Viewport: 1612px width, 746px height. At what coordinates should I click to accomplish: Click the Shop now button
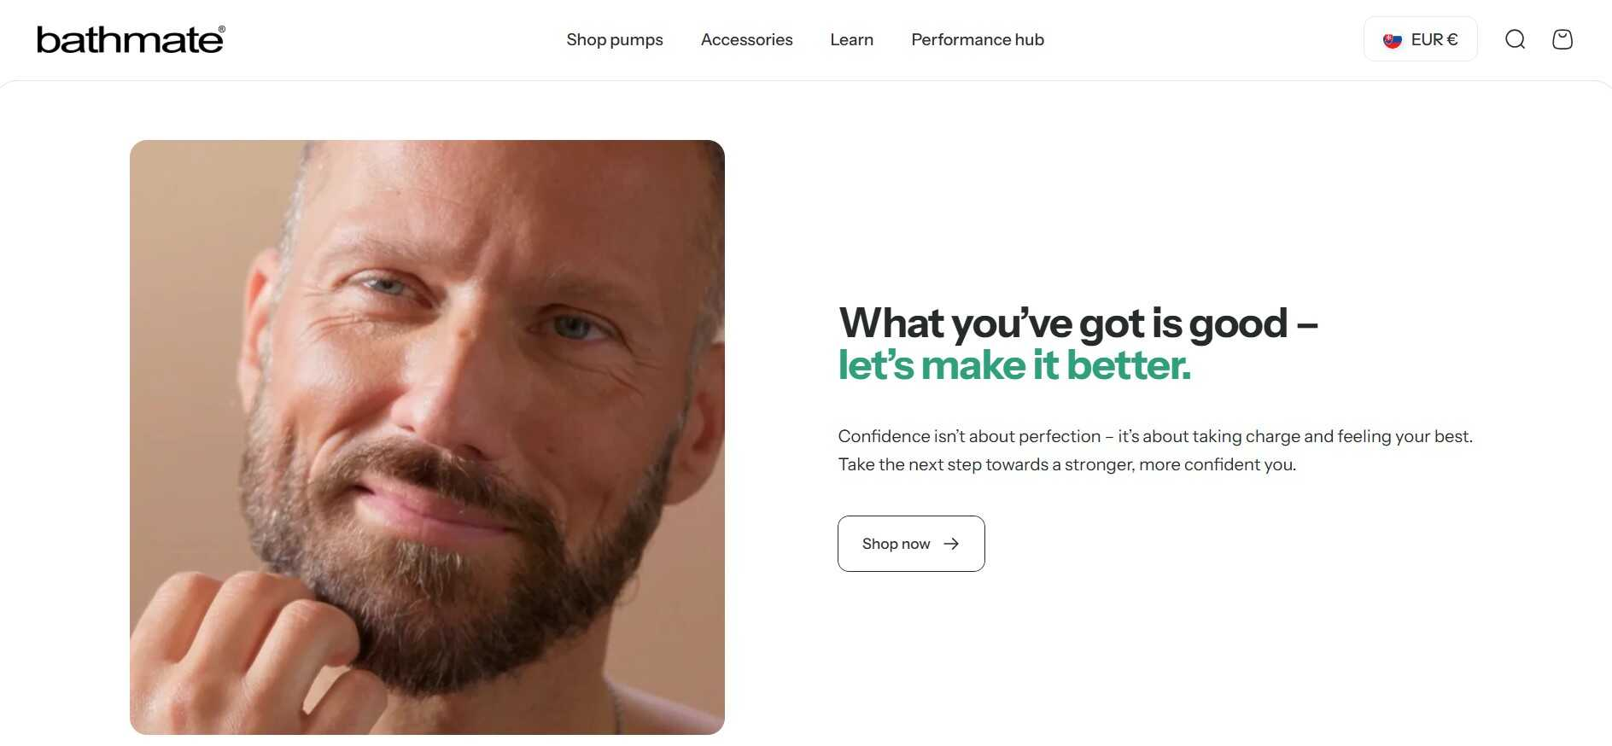click(910, 544)
